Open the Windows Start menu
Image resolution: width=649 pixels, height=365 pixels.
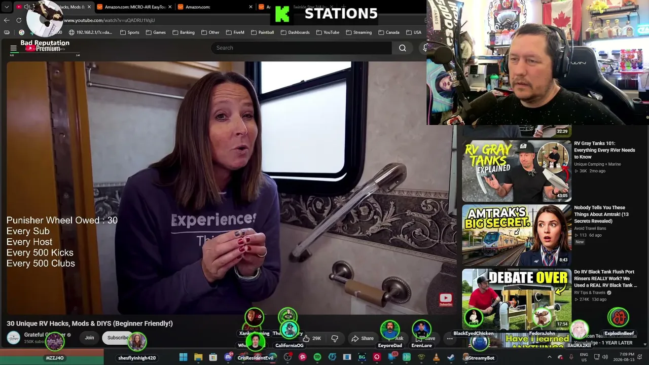click(x=183, y=357)
